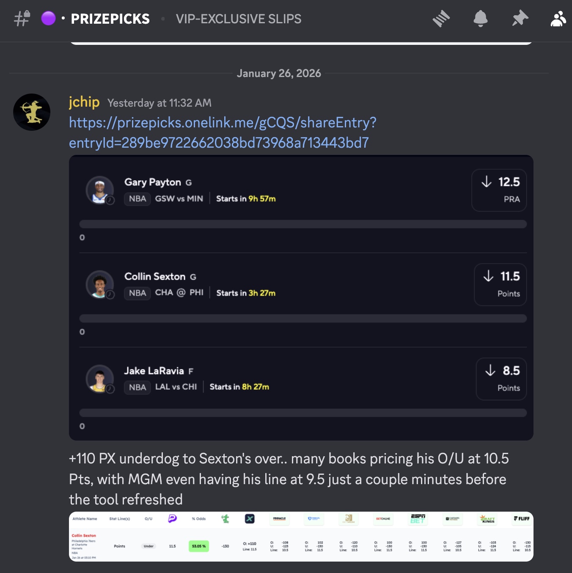The height and width of the screenshot is (573, 572).
Task: Click the jchip username
Action: coord(84,102)
